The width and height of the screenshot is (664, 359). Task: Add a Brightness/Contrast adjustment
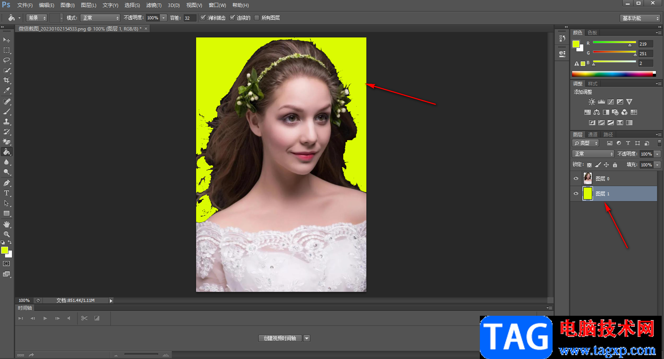tap(592, 102)
